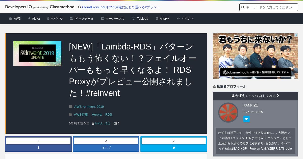Click the magnifier search icon
This screenshot has height=159, width=303.
[243, 7]
